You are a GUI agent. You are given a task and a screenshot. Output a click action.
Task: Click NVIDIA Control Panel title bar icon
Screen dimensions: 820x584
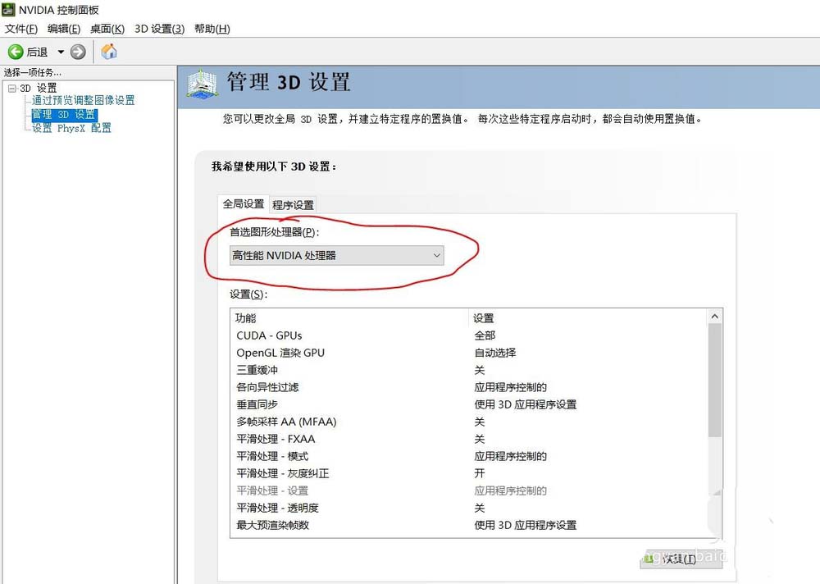8,9
